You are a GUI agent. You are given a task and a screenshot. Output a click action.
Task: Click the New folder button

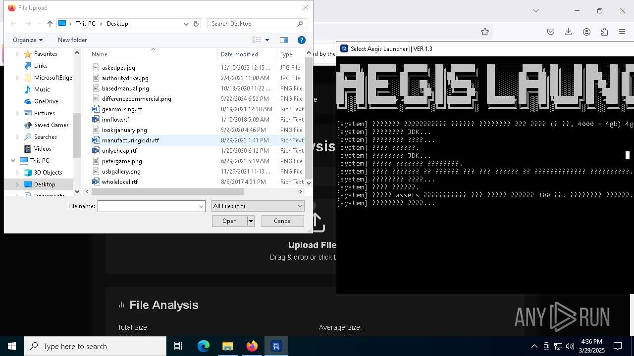pos(72,40)
